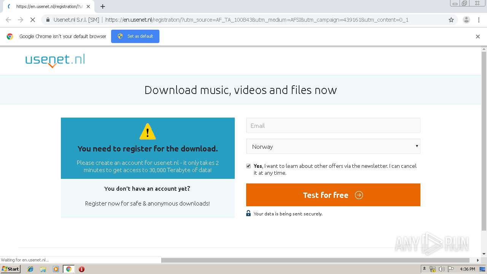Open the Norway country dropdown
This screenshot has width=487, height=274.
point(333,147)
